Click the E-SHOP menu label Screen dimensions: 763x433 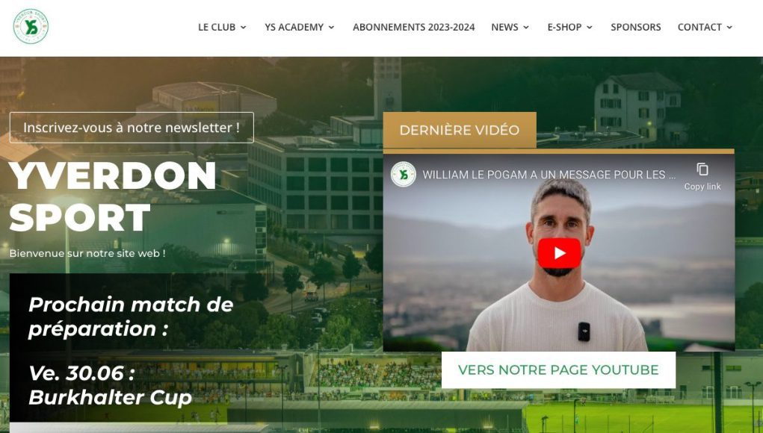coord(564,27)
